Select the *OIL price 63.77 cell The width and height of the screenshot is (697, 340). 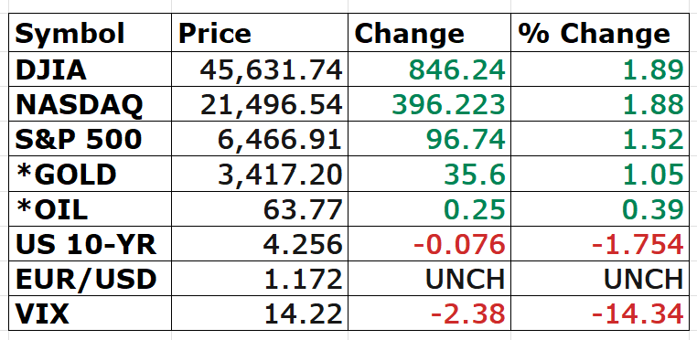pos(260,209)
